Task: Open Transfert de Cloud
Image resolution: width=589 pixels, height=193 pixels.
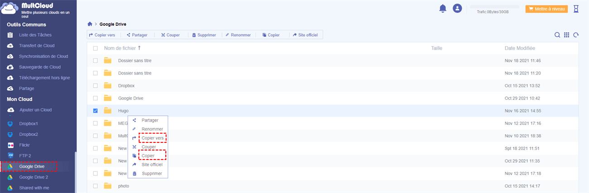Action: click(37, 46)
